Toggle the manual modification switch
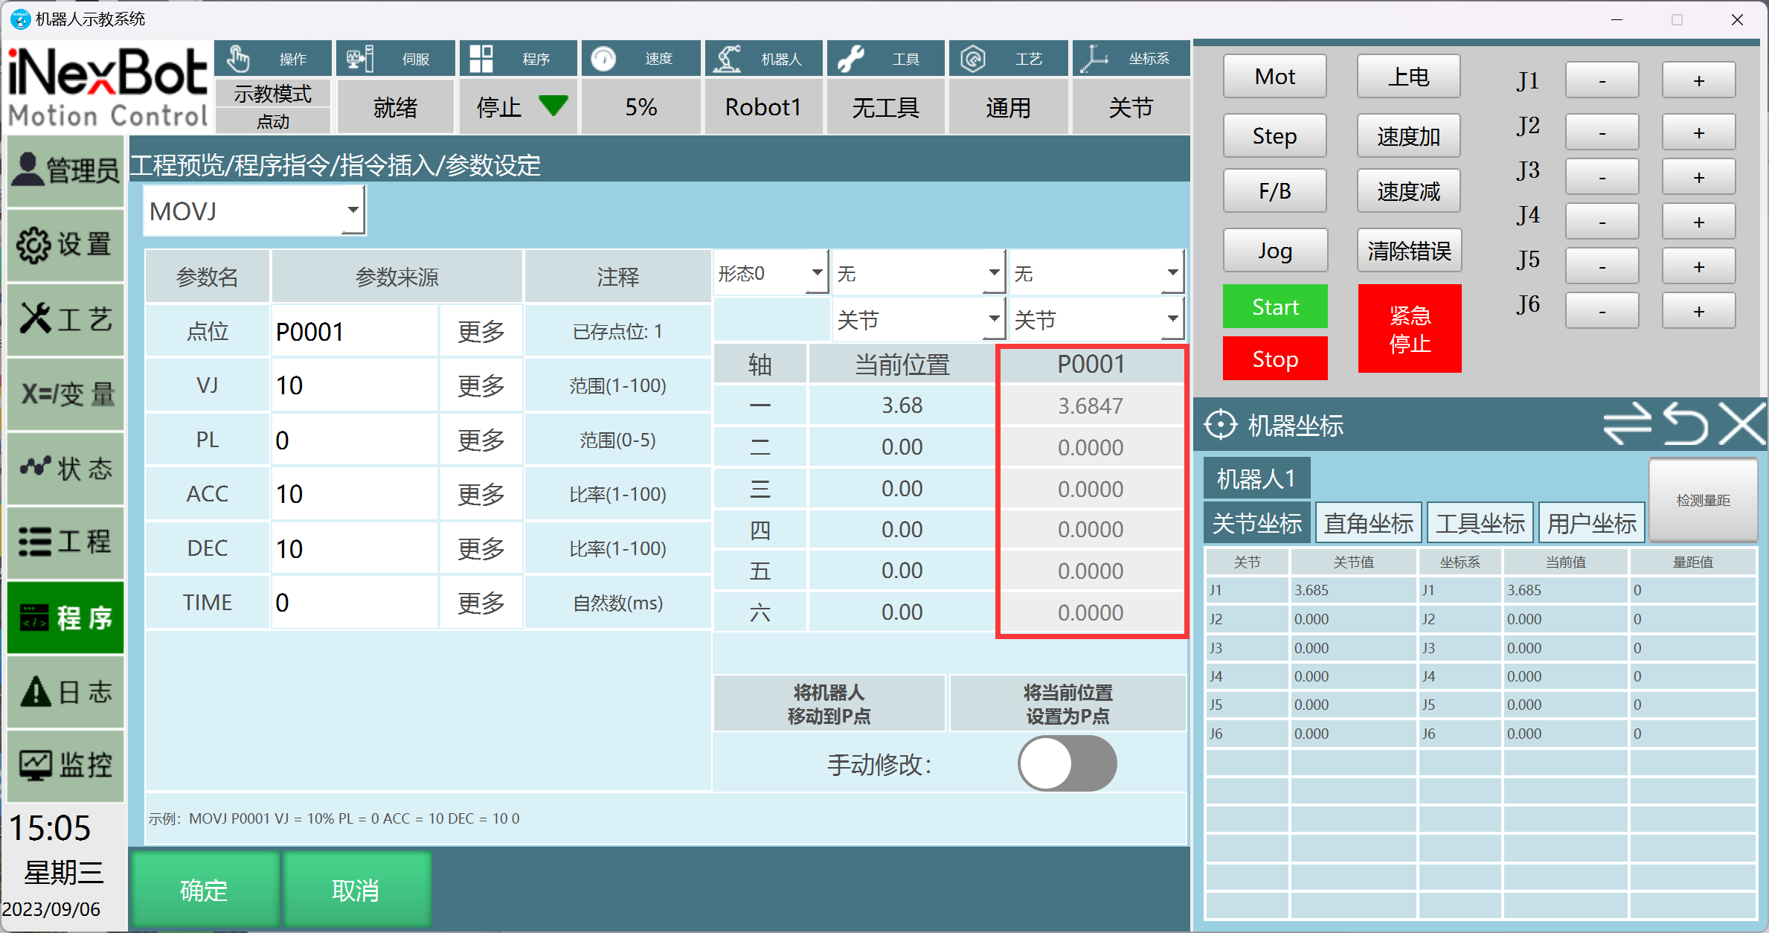This screenshot has height=933, width=1769. tap(1067, 763)
